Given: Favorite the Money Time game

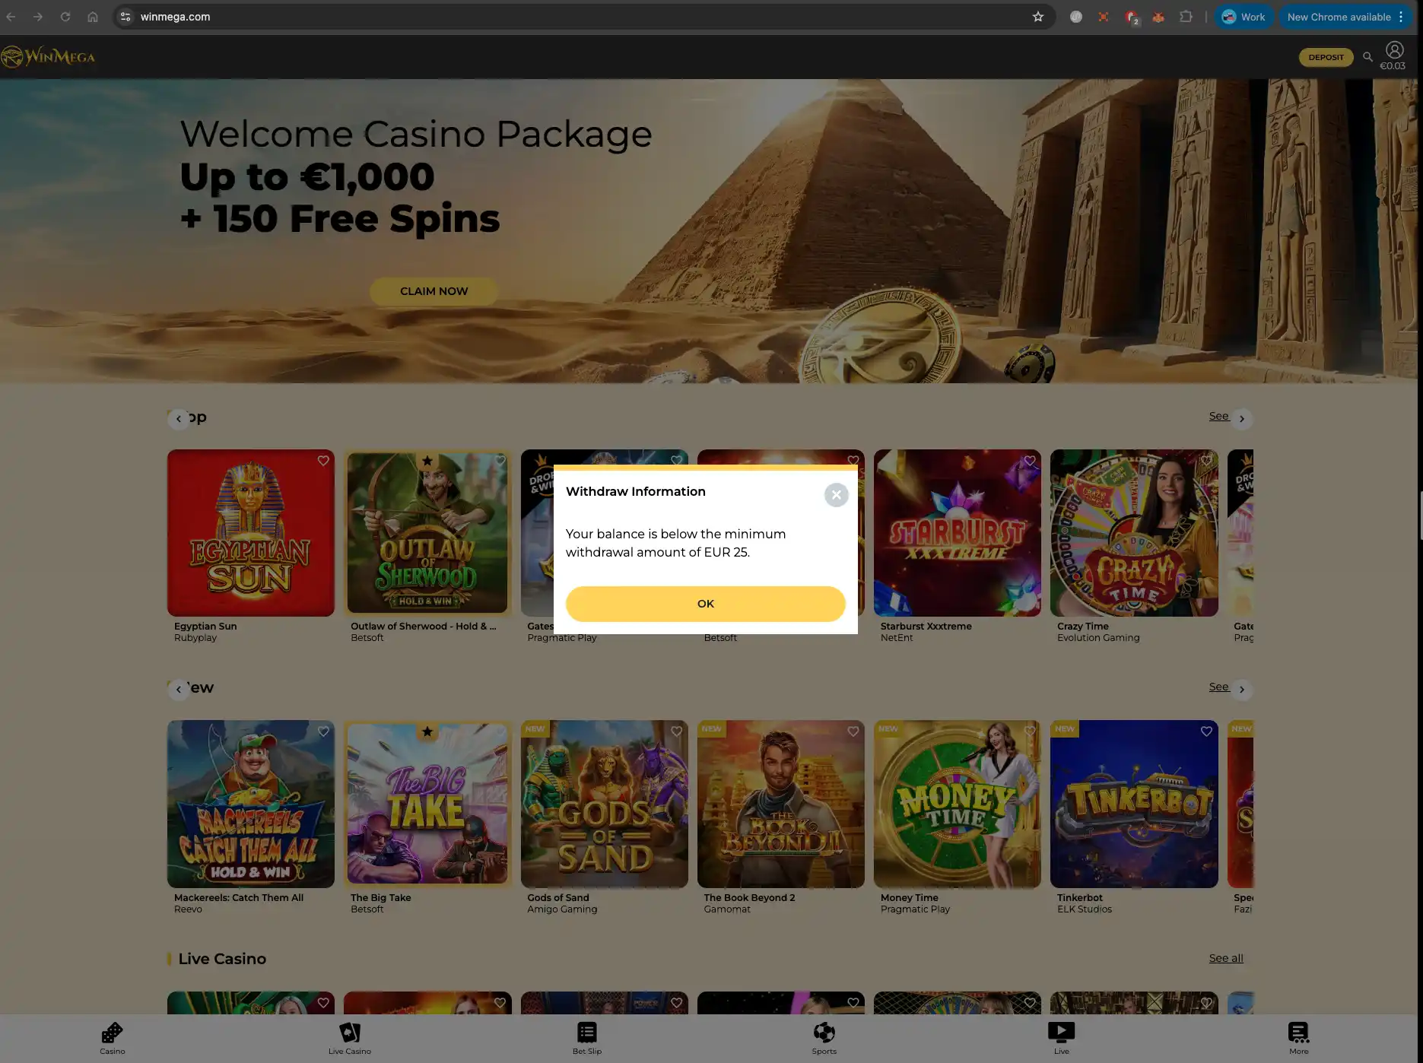Looking at the screenshot, I should tap(1029, 731).
